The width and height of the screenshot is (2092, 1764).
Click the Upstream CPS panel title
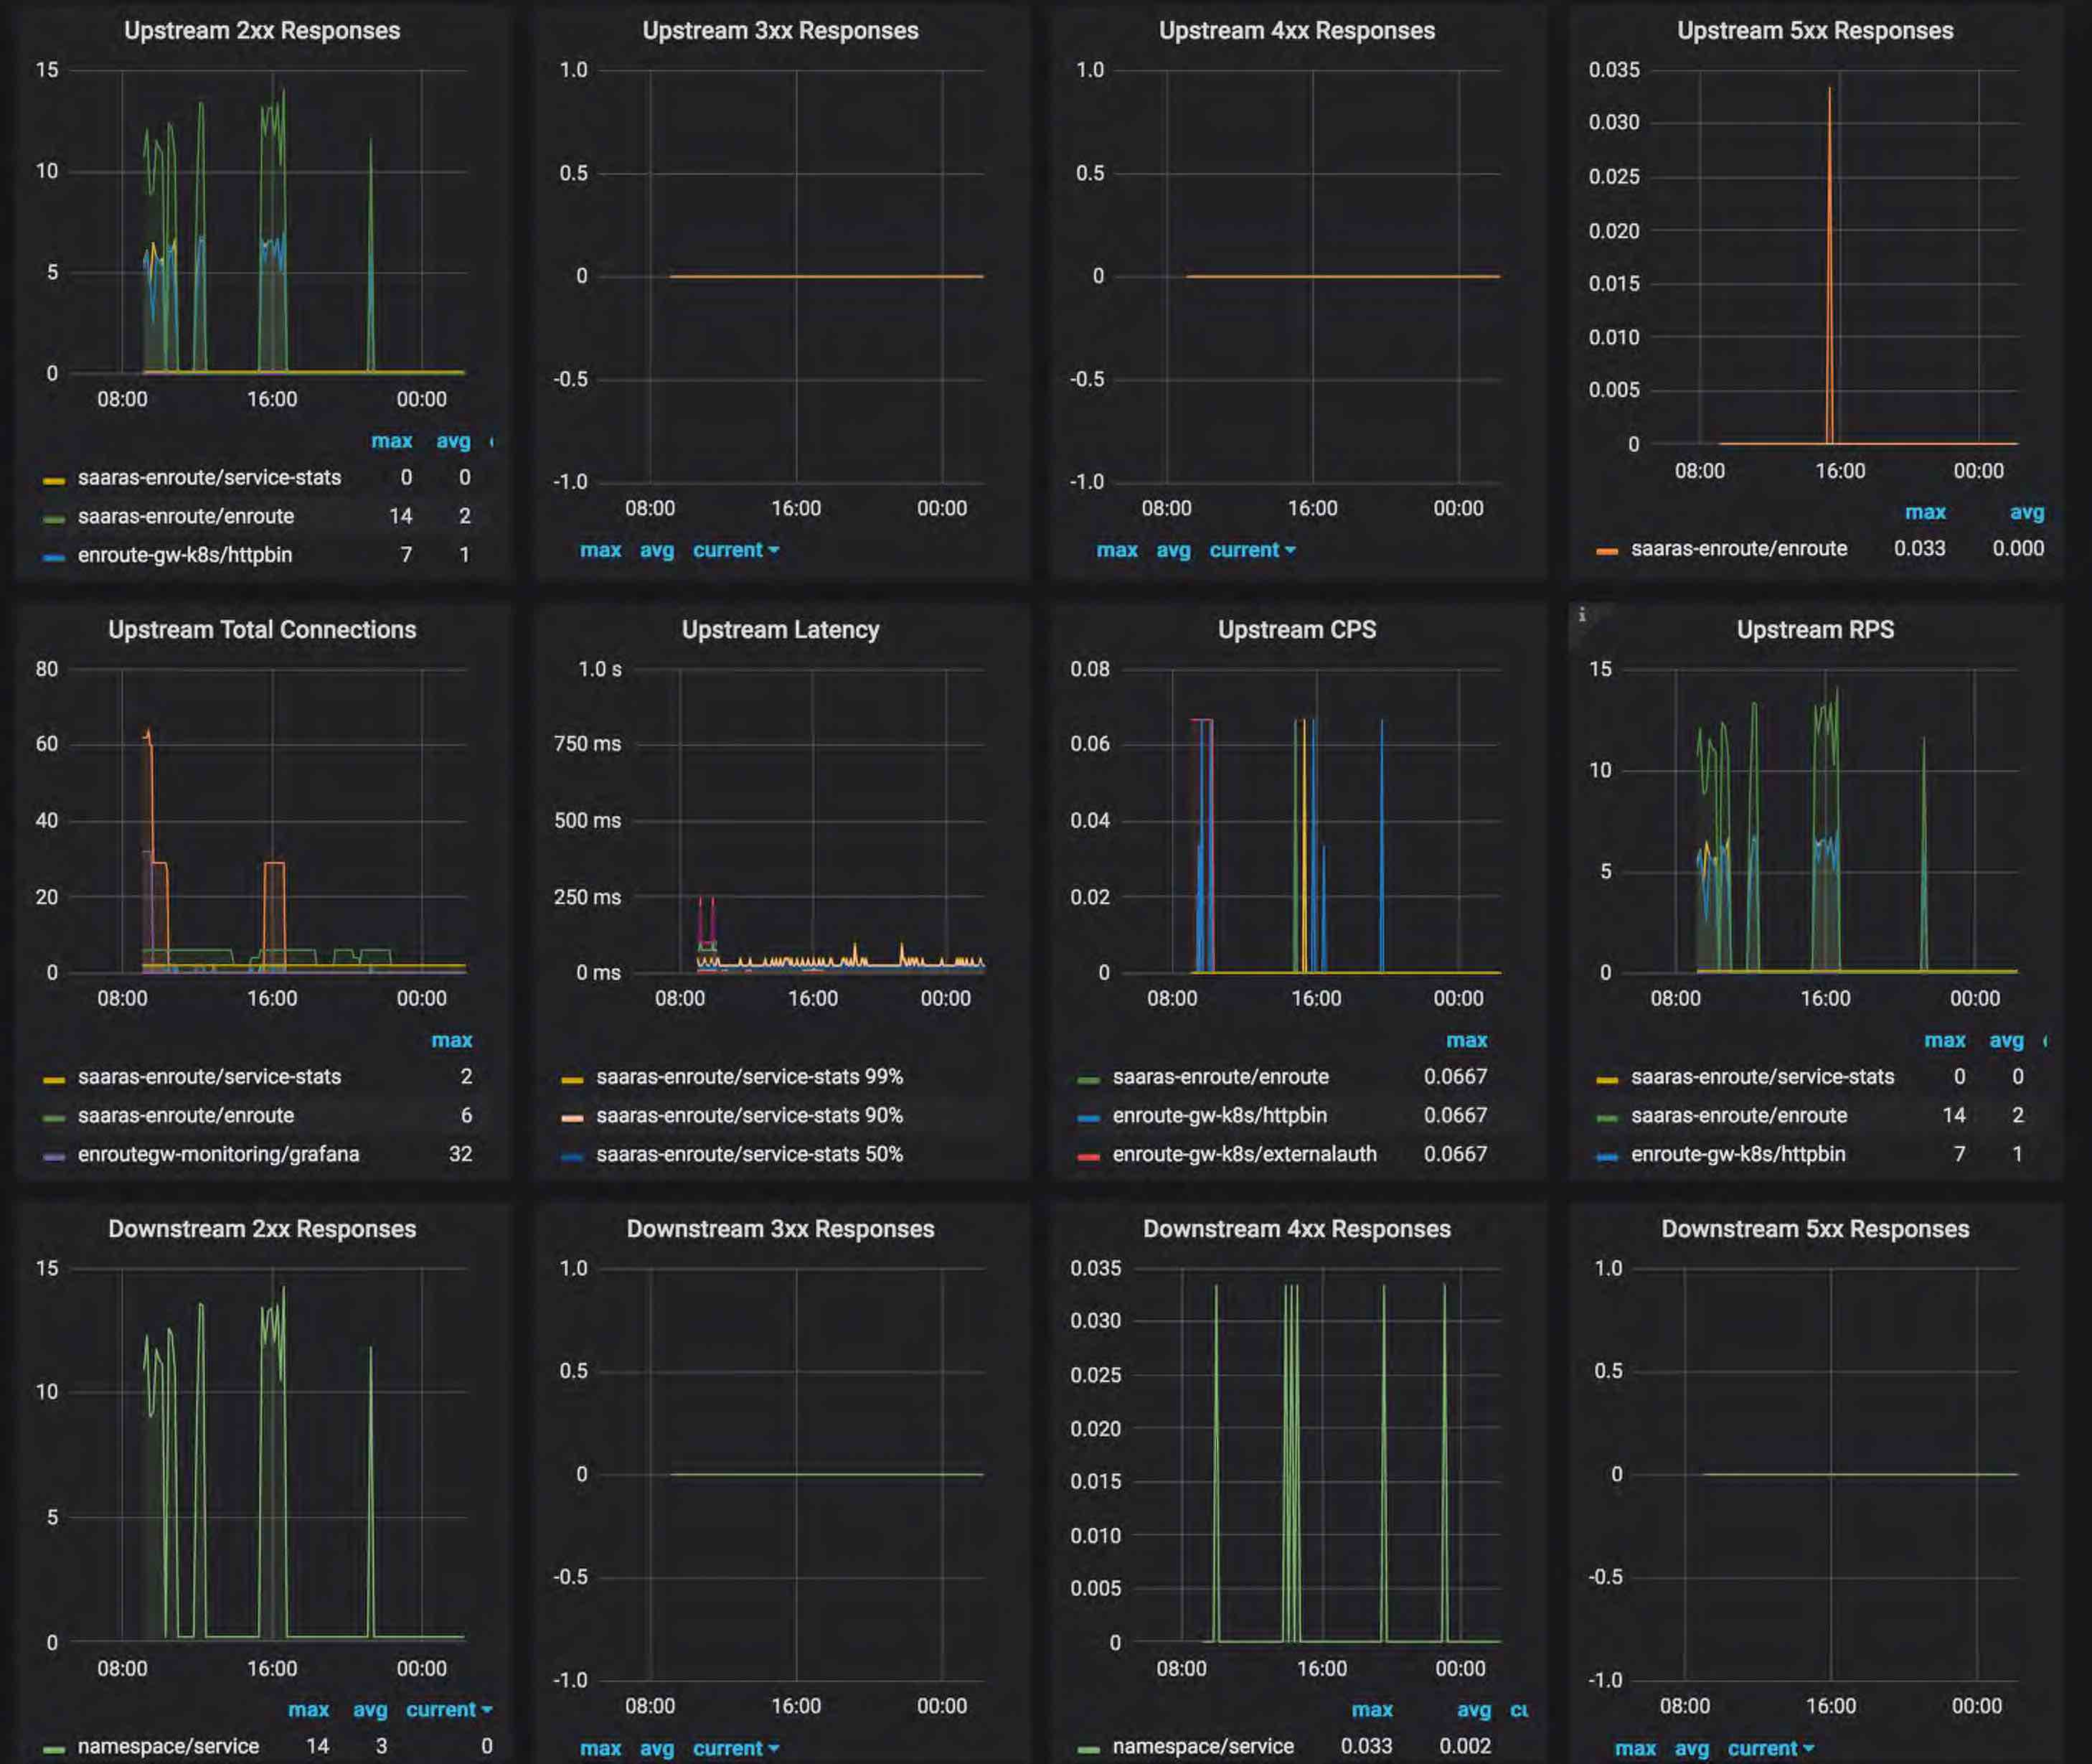click(1296, 630)
